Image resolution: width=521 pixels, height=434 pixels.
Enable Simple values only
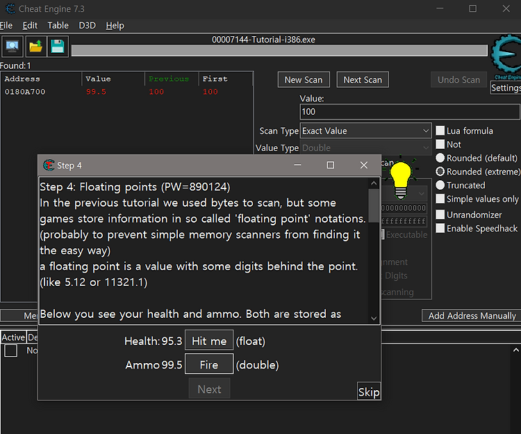pyautogui.click(x=440, y=199)
